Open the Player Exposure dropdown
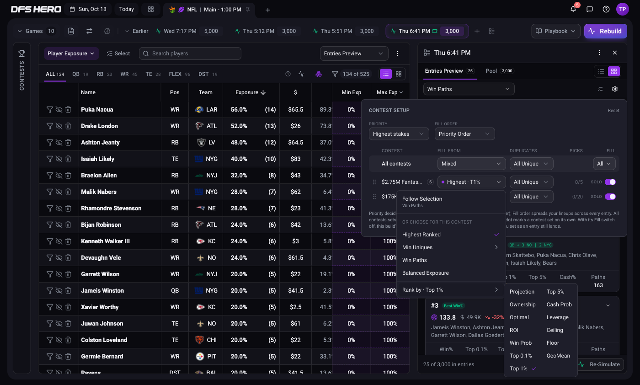This screenshot has height=385, width=640. (x=71, y=53)
